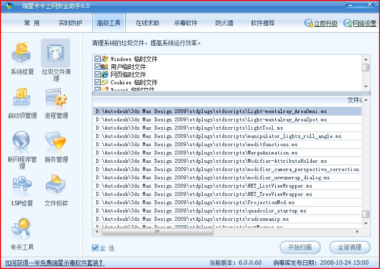
Task: Select the 高级工具 tab
Action: click(109, 22)
